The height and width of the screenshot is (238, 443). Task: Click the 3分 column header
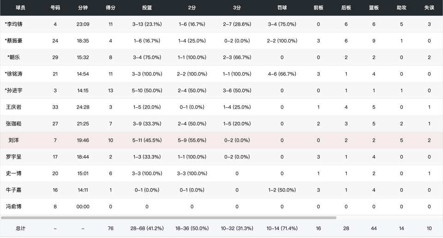(x=237, y=8)
